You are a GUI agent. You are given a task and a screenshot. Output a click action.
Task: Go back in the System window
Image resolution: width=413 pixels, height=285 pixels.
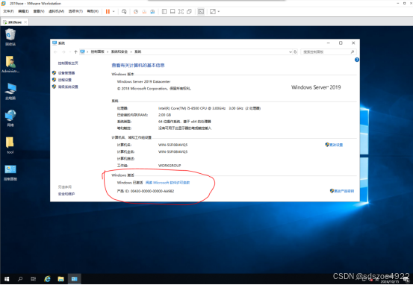pyautogui.click(x=55, y=51)
